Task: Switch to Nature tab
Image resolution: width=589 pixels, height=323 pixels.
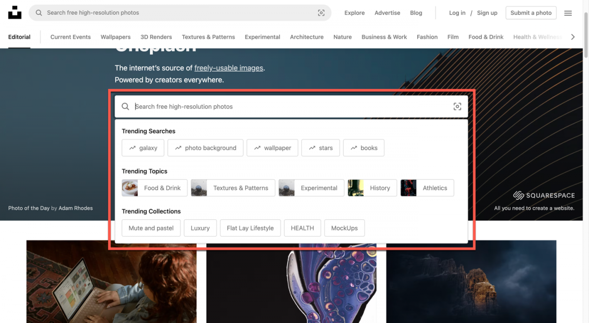Action: [343, 37]
